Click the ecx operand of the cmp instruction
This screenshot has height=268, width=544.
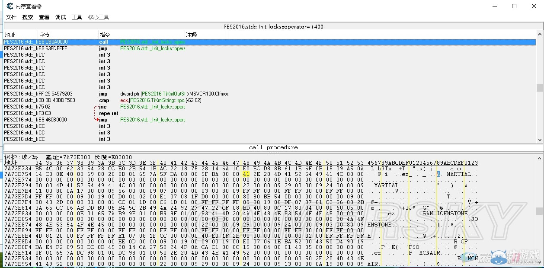pyautogui.click(x=125, y=100)
